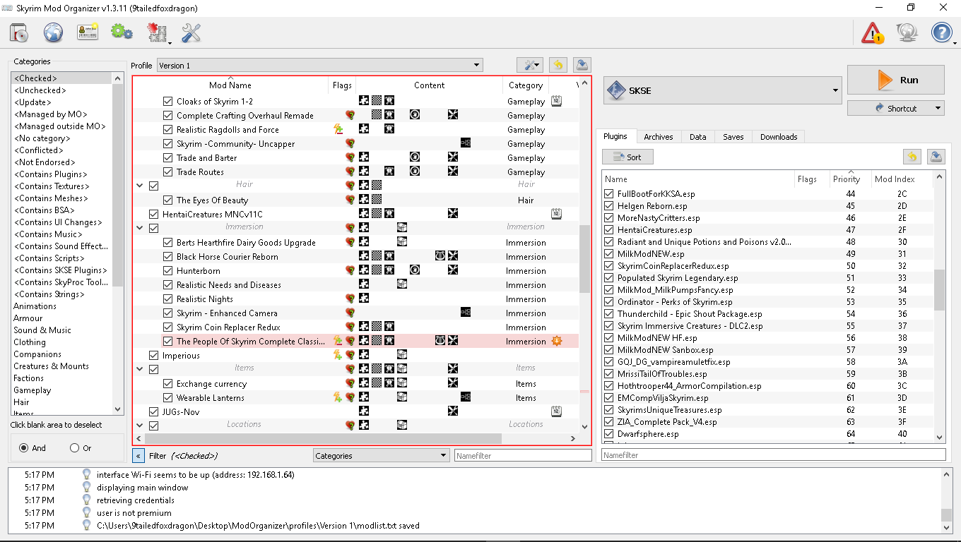Screen dimensions: 961x542
Task: Click the Problems warning triangle icon
Action: pos(873,32)
